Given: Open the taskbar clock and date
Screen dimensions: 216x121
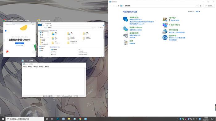Looking at the screenshot, I should click(206, 119).
